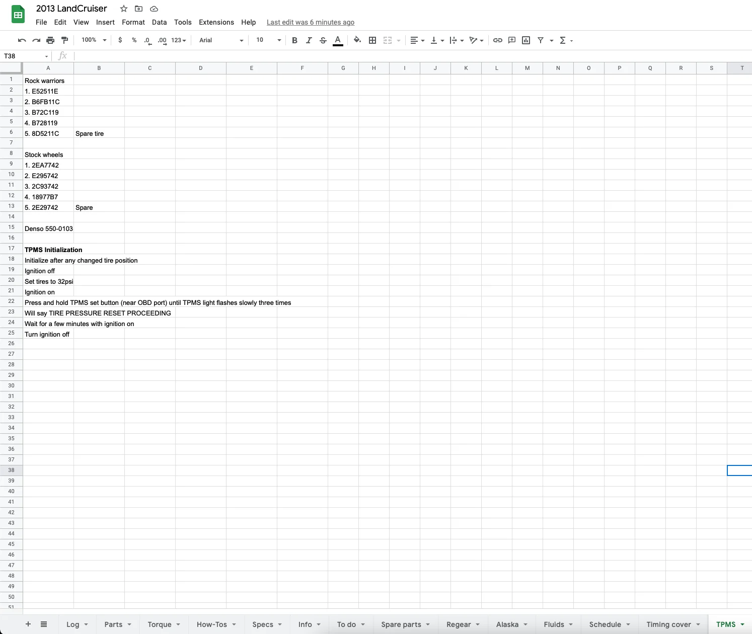Format selection as currency
This screenshot has width=752, height=634.
pos(120,40)
